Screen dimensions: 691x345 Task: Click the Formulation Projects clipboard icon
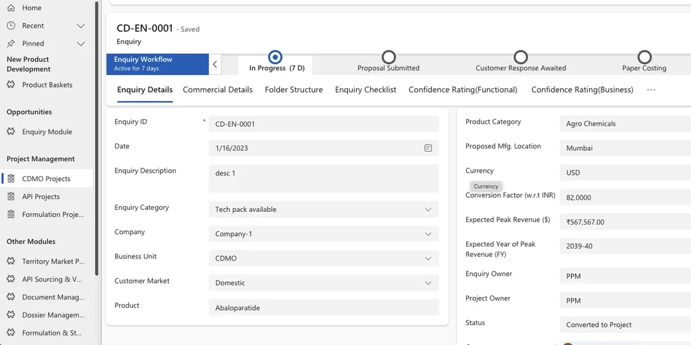pyautogui.click(x=11, y=214)
